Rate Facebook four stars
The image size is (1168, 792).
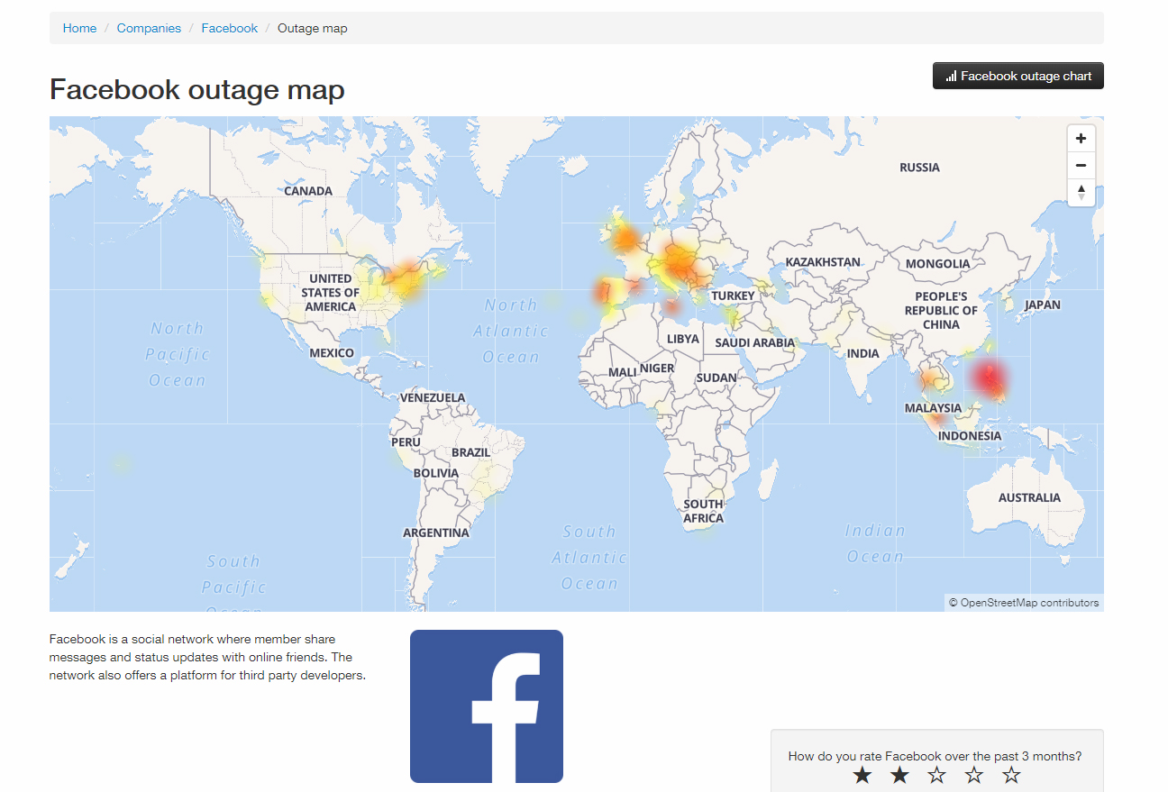coord(974,775)
